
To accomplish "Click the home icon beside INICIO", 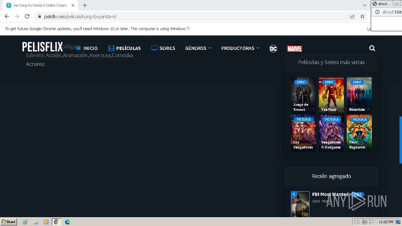I will point(79,48).
